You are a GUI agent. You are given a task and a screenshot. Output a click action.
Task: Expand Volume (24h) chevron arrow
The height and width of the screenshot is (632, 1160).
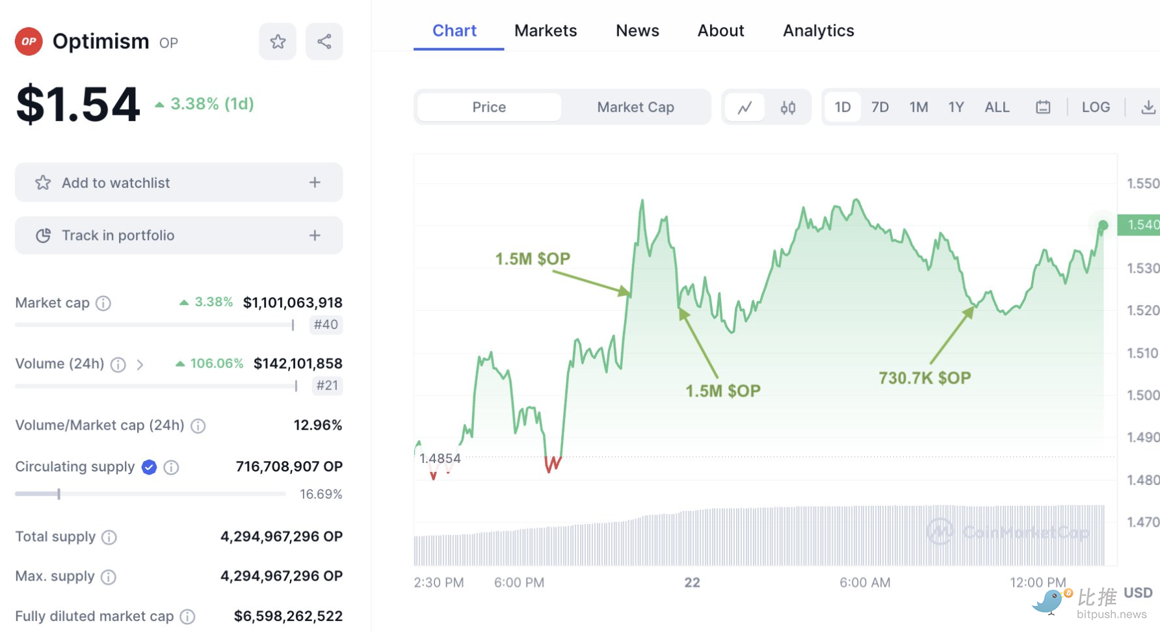(140, 365)
